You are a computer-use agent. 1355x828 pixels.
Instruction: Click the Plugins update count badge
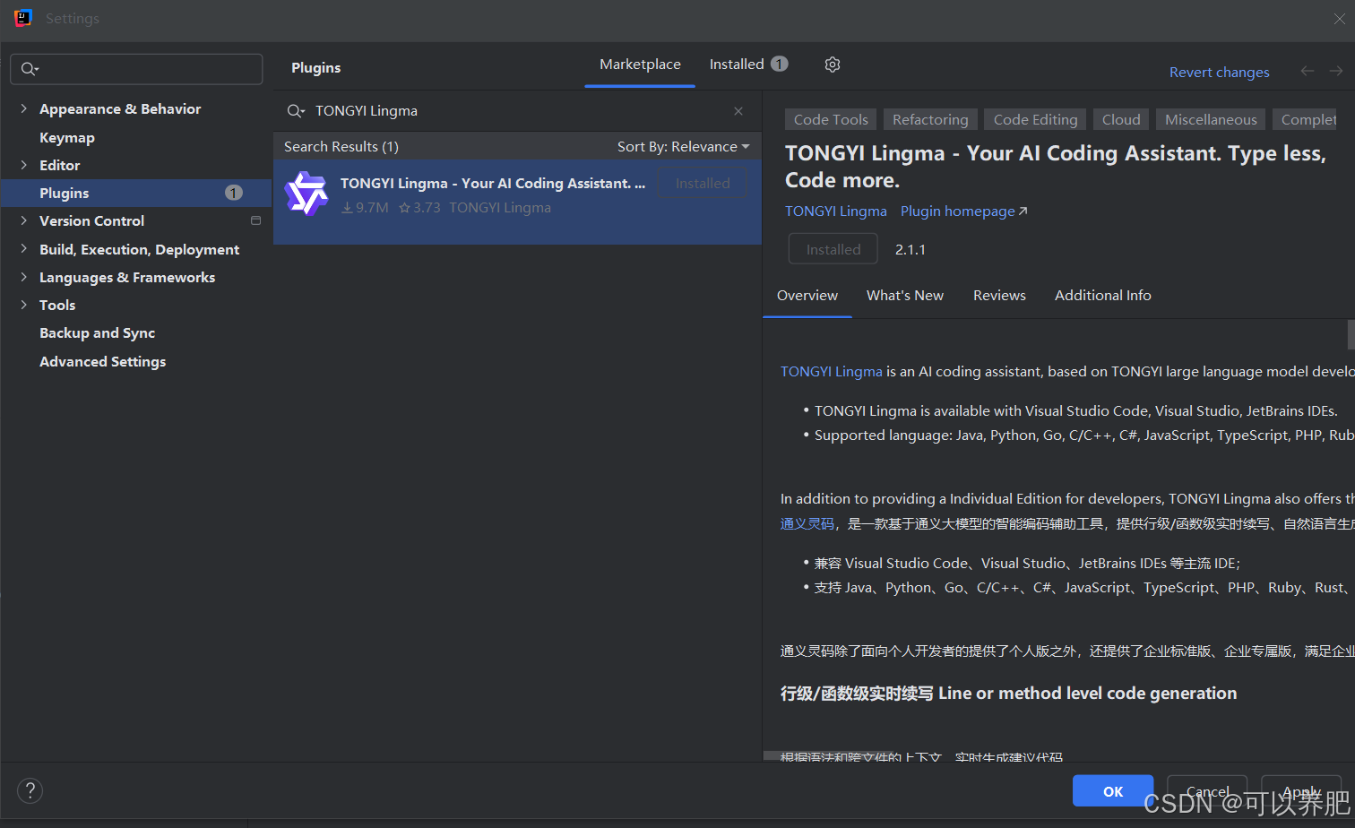click(234, 193)
